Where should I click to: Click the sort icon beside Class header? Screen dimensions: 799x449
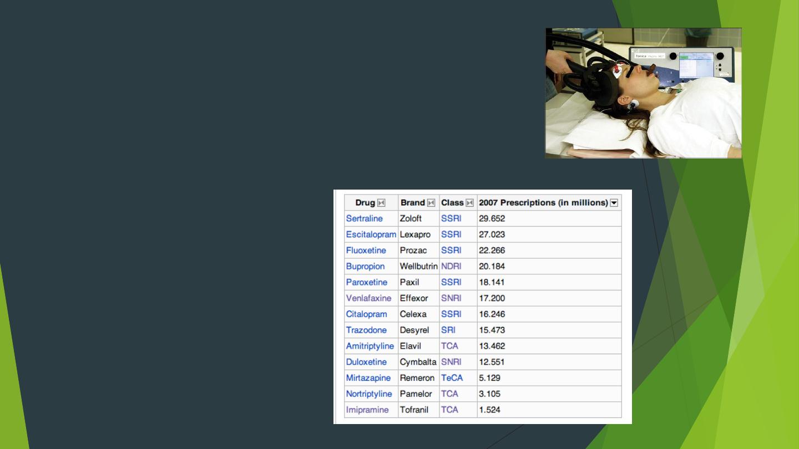click(x=470, y=203)
